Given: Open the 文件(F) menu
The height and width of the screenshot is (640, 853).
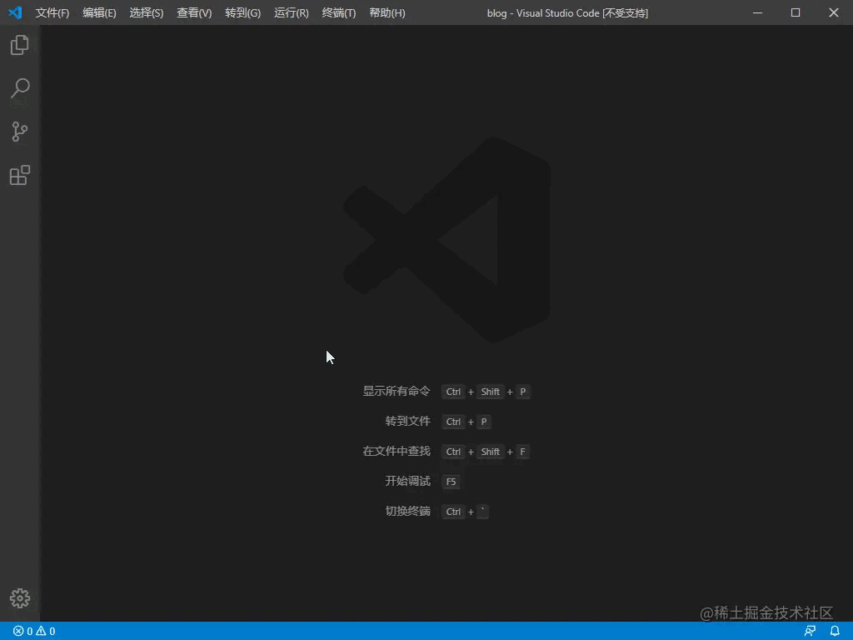Looking at the screenshot, I should coord(52,12).
